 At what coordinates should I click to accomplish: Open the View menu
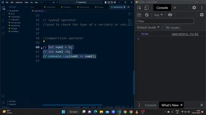pyautogui.click(x=26, y=2)
